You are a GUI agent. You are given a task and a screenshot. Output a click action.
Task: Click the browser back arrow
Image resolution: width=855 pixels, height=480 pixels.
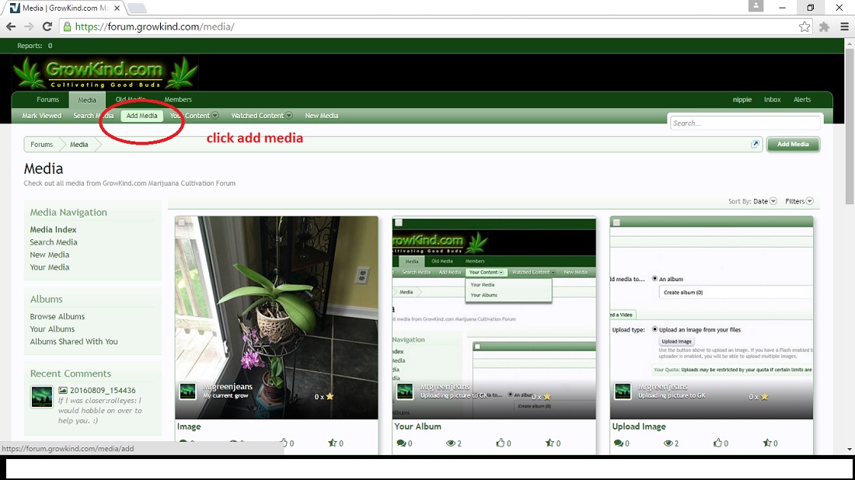pos(11,26)
